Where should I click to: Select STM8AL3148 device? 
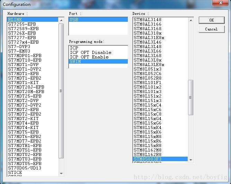(x=160, y=20)
